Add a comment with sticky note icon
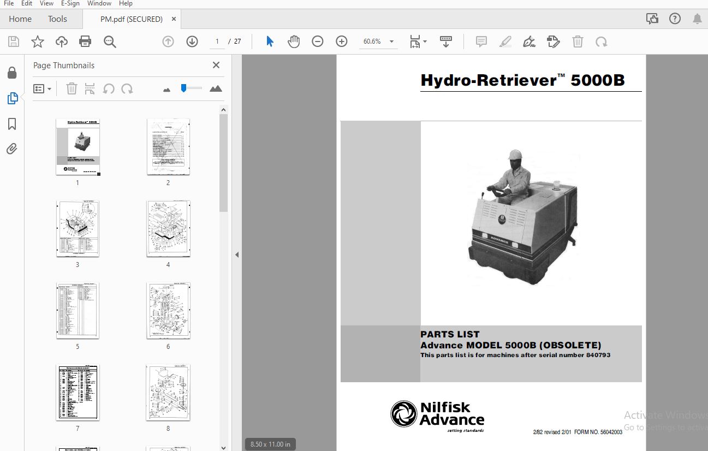Screen dimensions: 708x451 481,41
